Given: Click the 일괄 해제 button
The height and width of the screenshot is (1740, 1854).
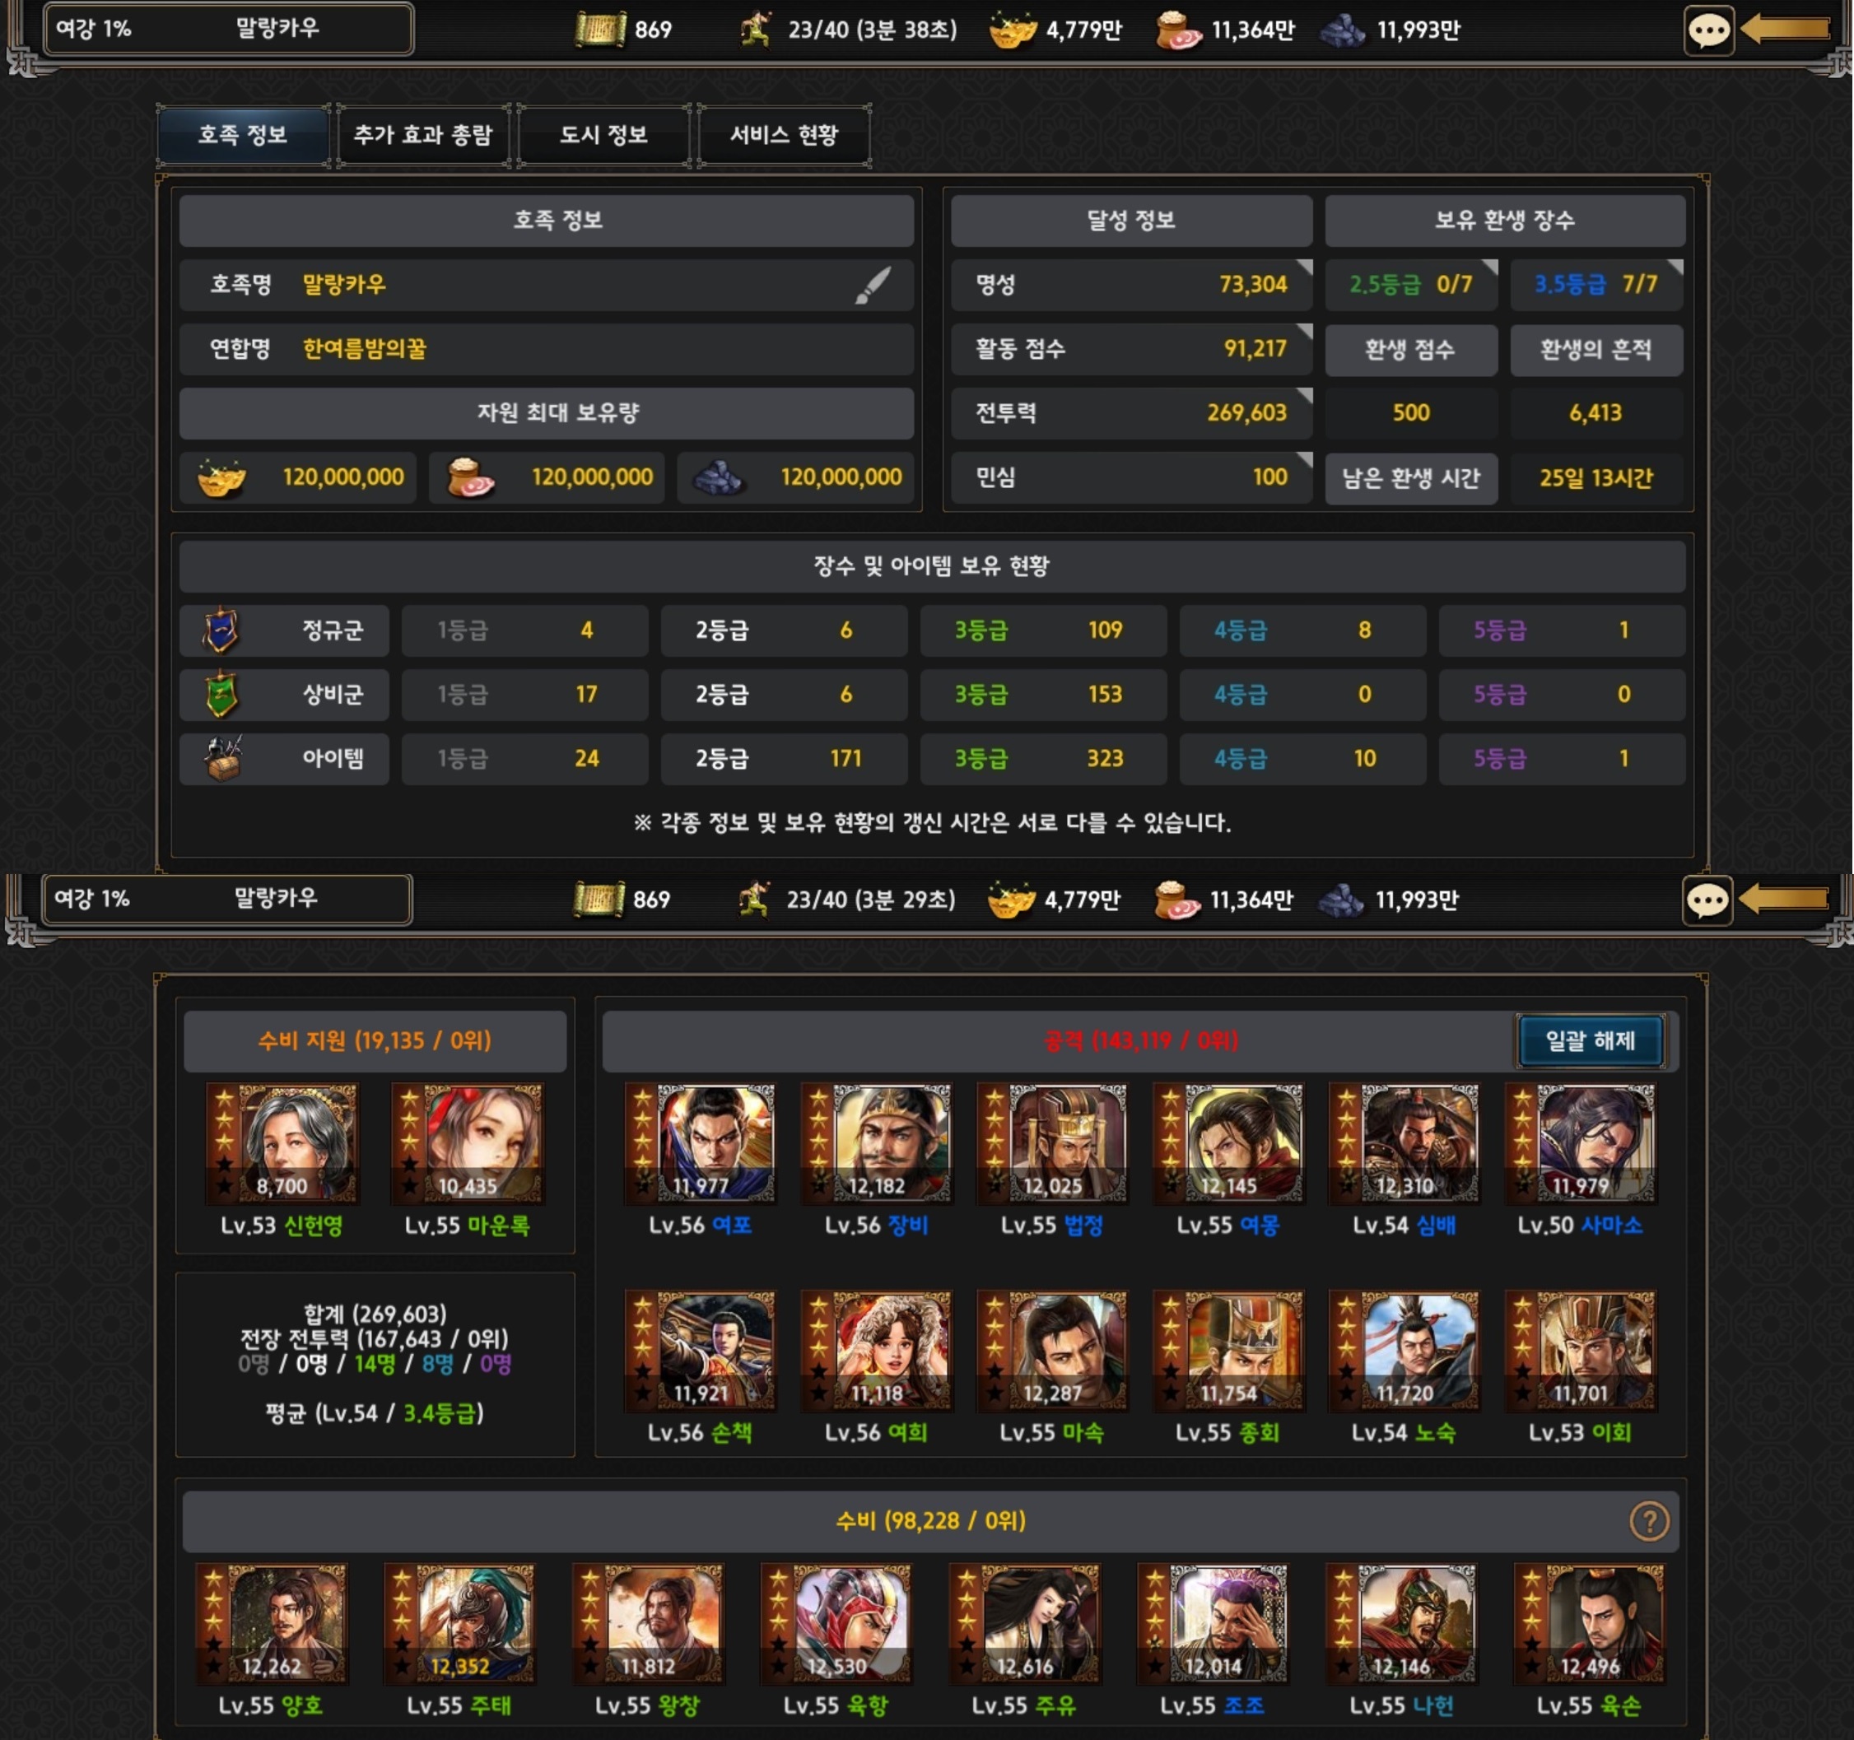Looking at the screenshot, I should point(1590,1040).
